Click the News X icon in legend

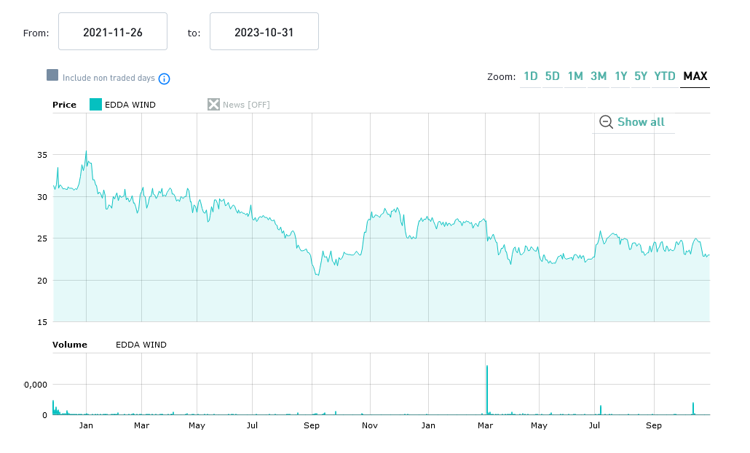pos(213,105)
